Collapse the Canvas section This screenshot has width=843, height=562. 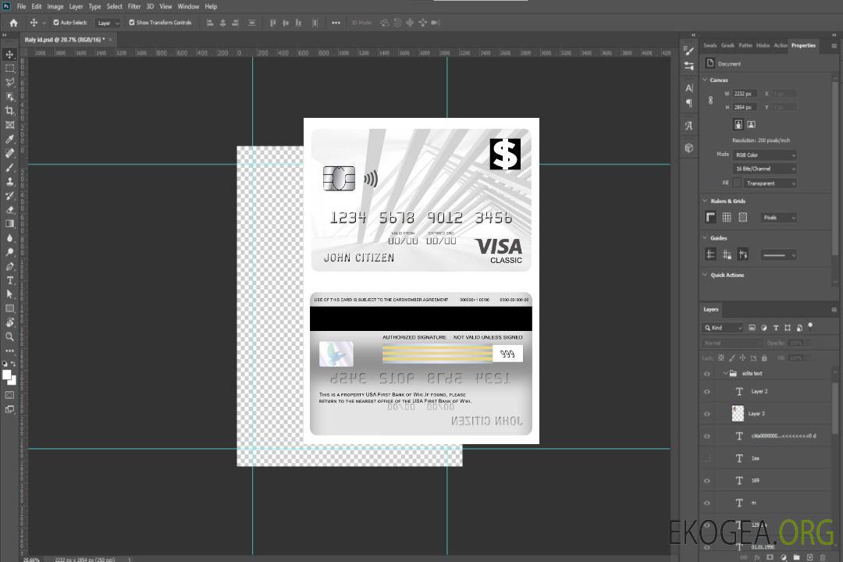pyautogui.click(x=705, y=80)
